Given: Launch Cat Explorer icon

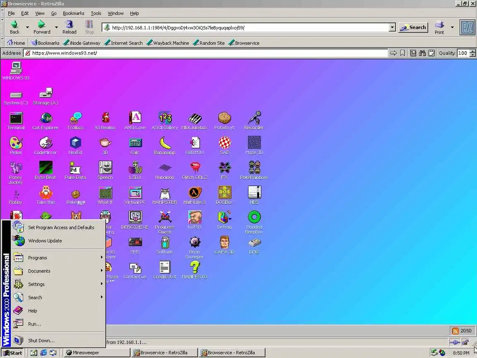Looking at the screenshot, I should click(45, 121).
